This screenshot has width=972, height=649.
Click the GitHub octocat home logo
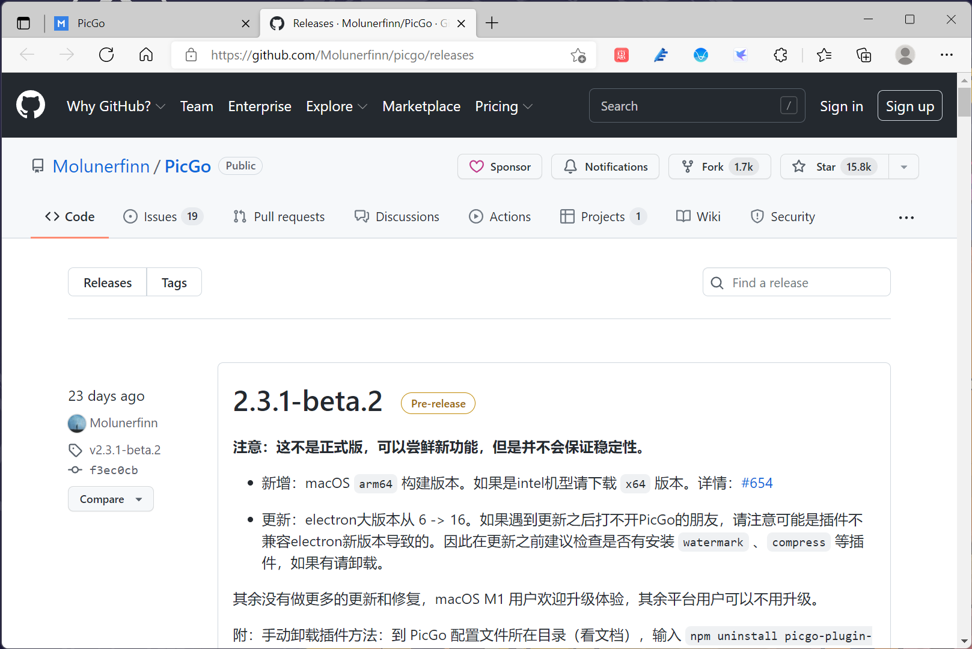click(x=30, y=105)
